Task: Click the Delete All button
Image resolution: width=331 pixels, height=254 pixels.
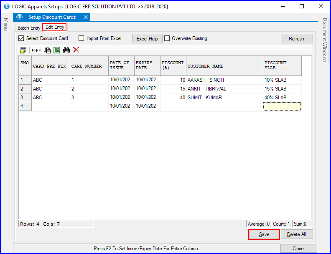Action: [297, 234]
